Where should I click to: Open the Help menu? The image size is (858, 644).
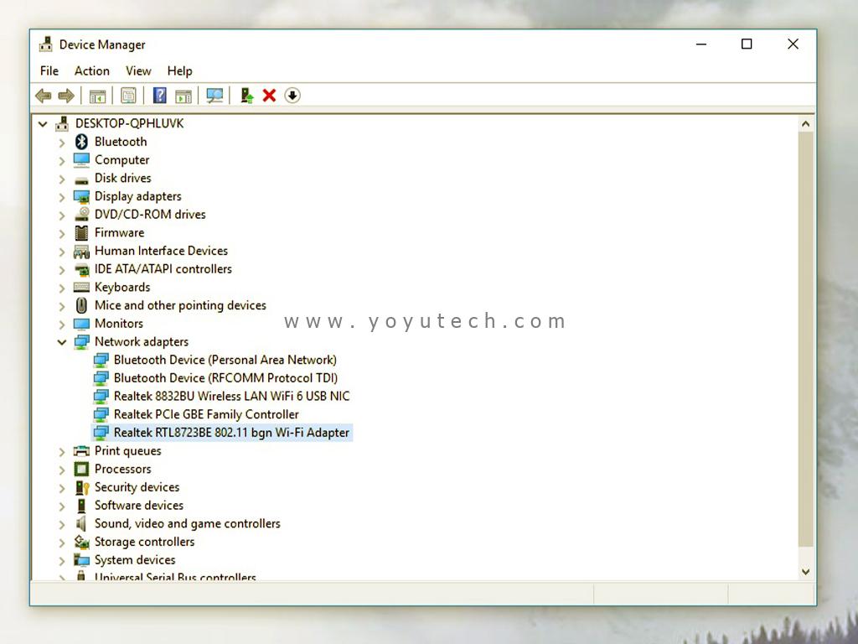pyautogui.click(x=179, y=70)
